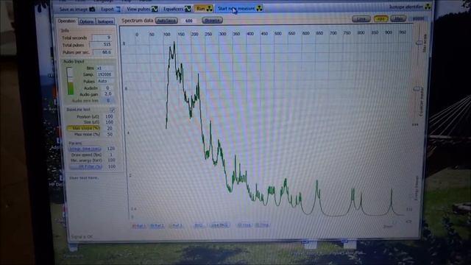This screenshot has height=265, width=471.
Task: Click the Max slope (%) value 20
Action: coord(109,128)
